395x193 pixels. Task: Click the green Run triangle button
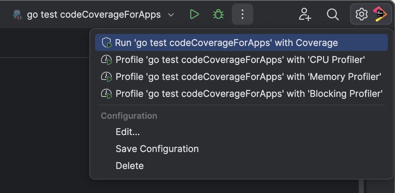[194, 14]
